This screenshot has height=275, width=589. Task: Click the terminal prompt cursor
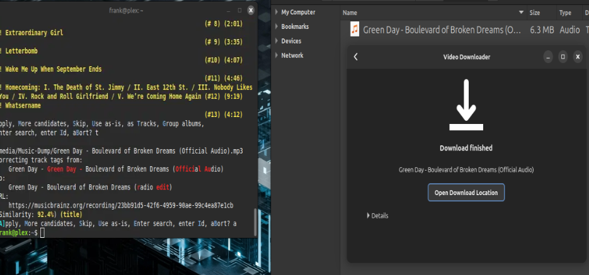(x=42, y=233)
